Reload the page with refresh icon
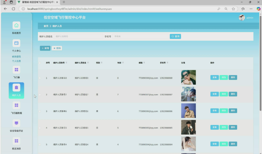 13,9
